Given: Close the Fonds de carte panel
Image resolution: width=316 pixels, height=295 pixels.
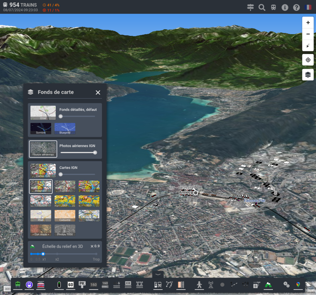Looking at the screenshot, I should point(98,93).
